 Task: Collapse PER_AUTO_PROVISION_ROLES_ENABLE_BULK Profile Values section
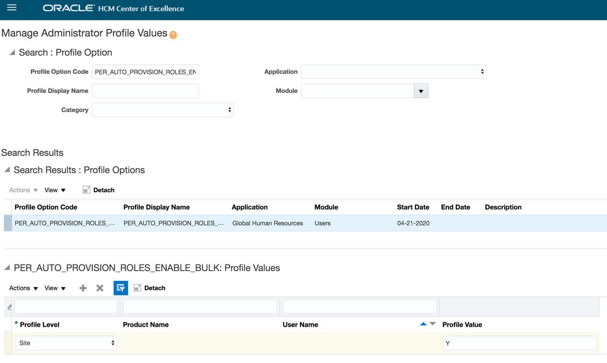pyautogui.click(x=7, y=268)
